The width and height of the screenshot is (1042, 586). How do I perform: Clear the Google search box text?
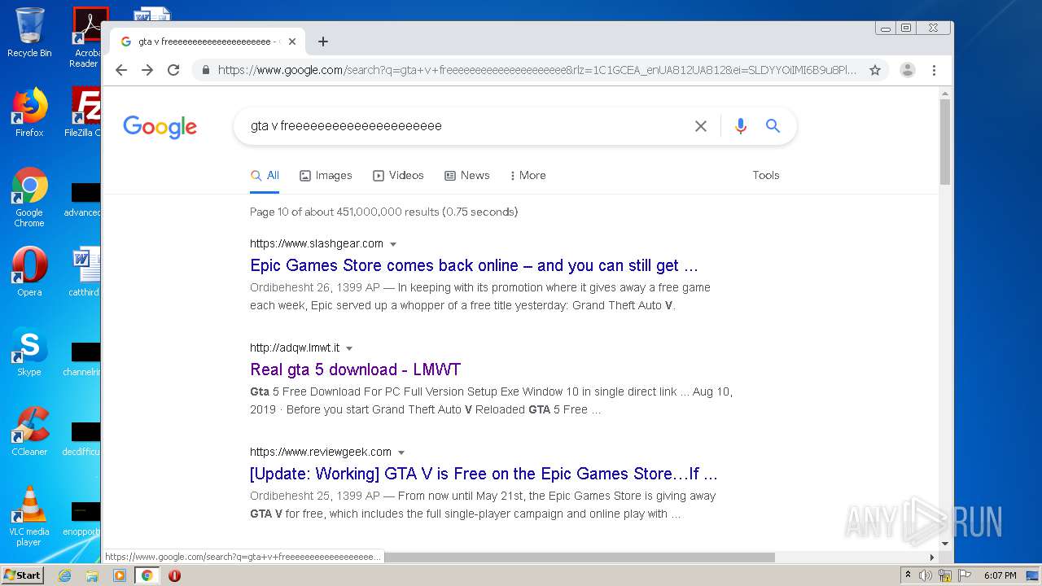(700, 126)
